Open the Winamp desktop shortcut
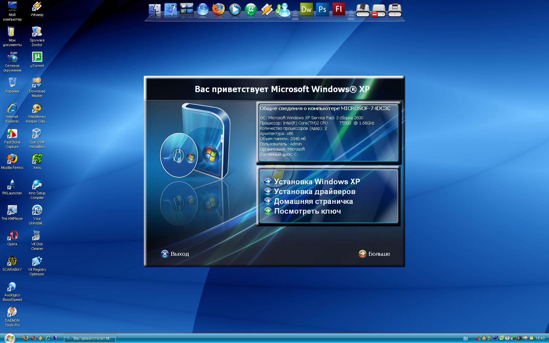Image resolution: width=549 pixels, height=343 pixels. (x=37, y=8)
